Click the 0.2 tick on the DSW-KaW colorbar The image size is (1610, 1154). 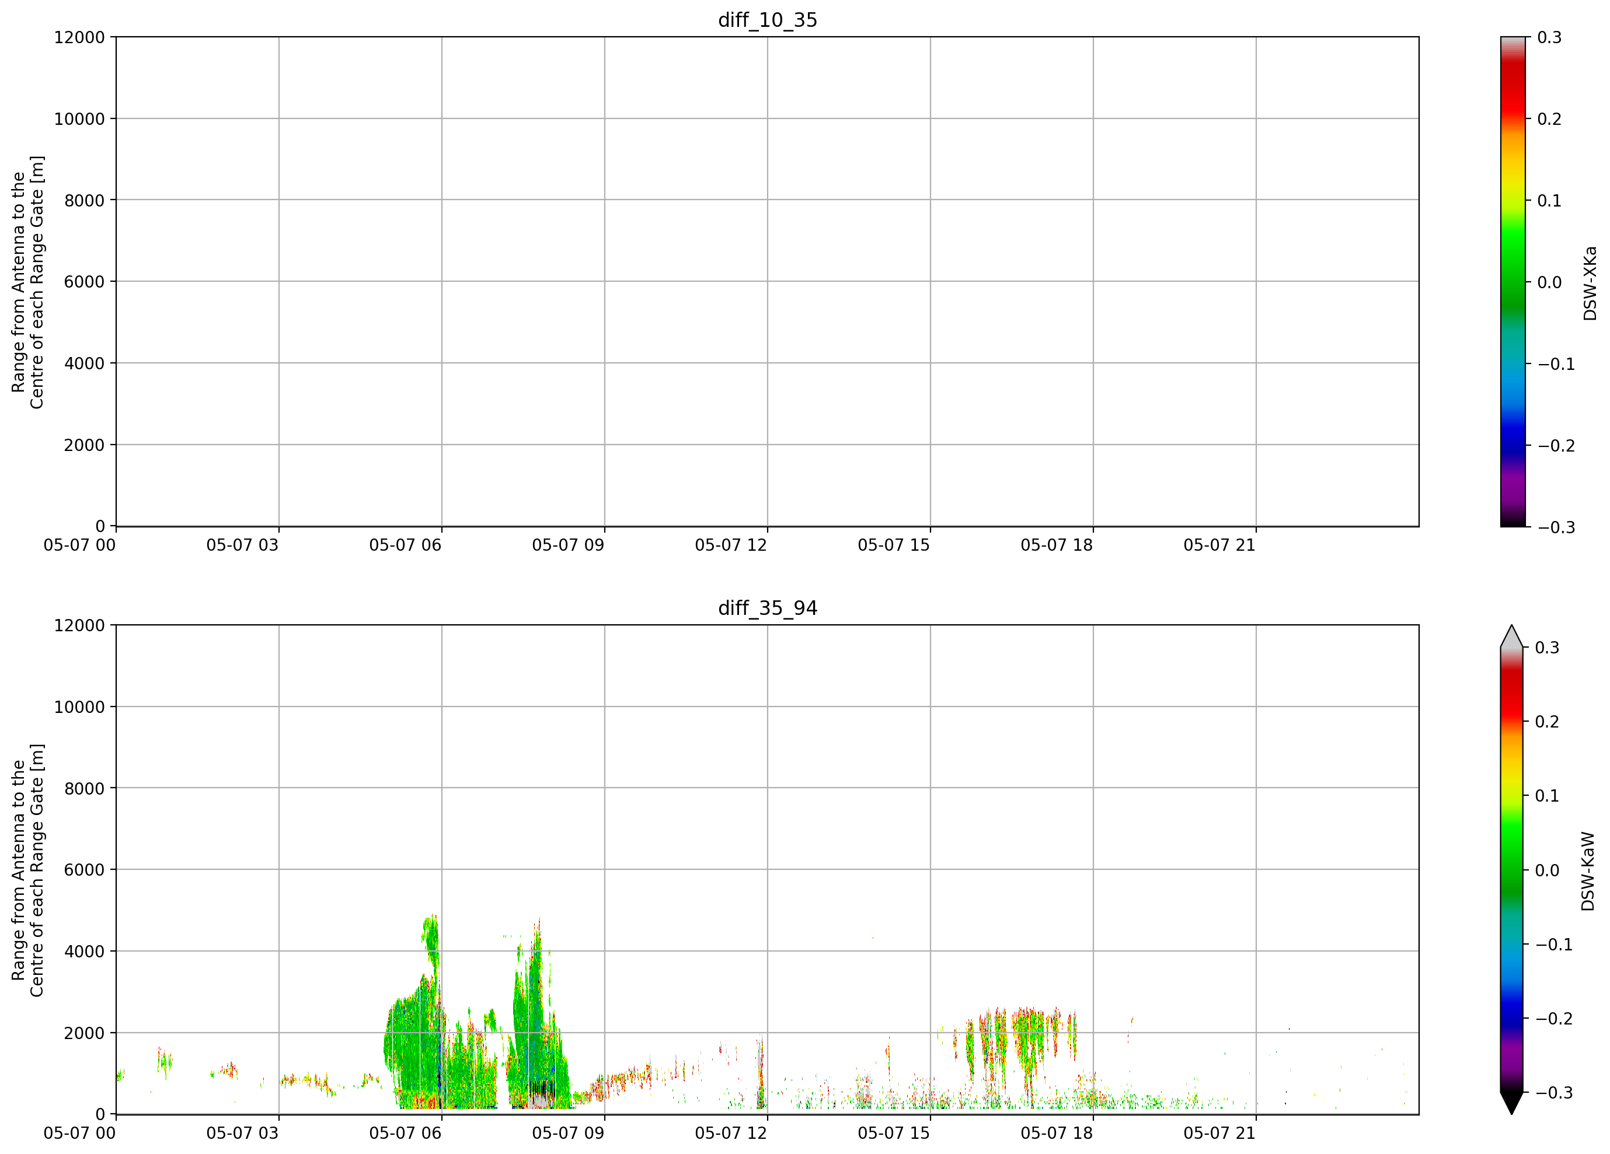[1548, 722]
